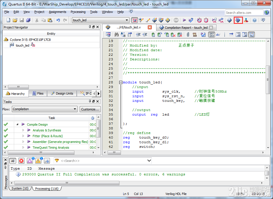Save all files toolbar icon
The height and width of the screenshot is (199, 273).
[28, 20]
